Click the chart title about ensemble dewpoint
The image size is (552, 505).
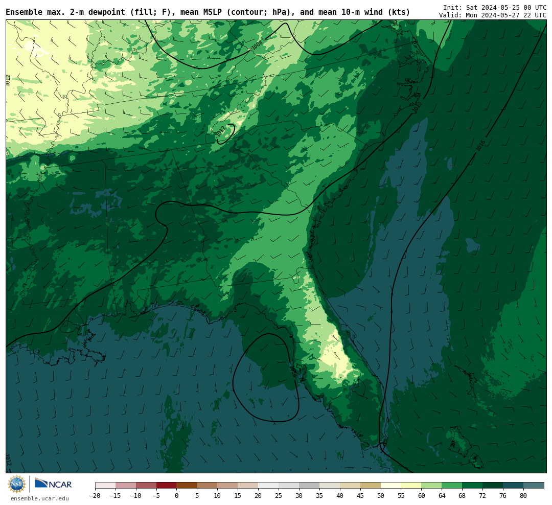pos(208,12)
